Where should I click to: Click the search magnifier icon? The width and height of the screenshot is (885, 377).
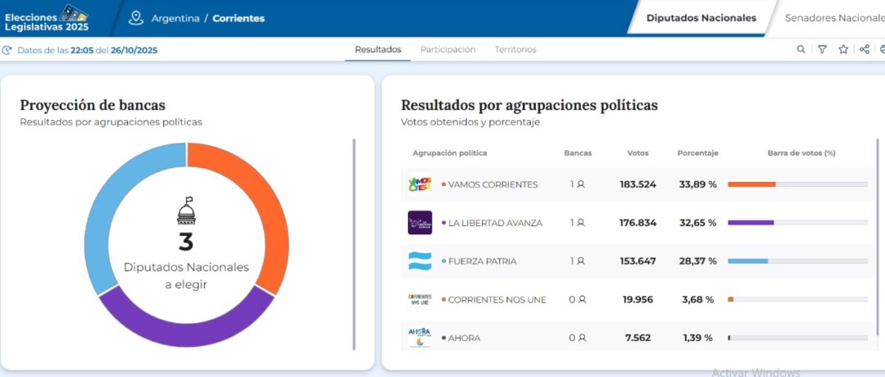(801, 50)
